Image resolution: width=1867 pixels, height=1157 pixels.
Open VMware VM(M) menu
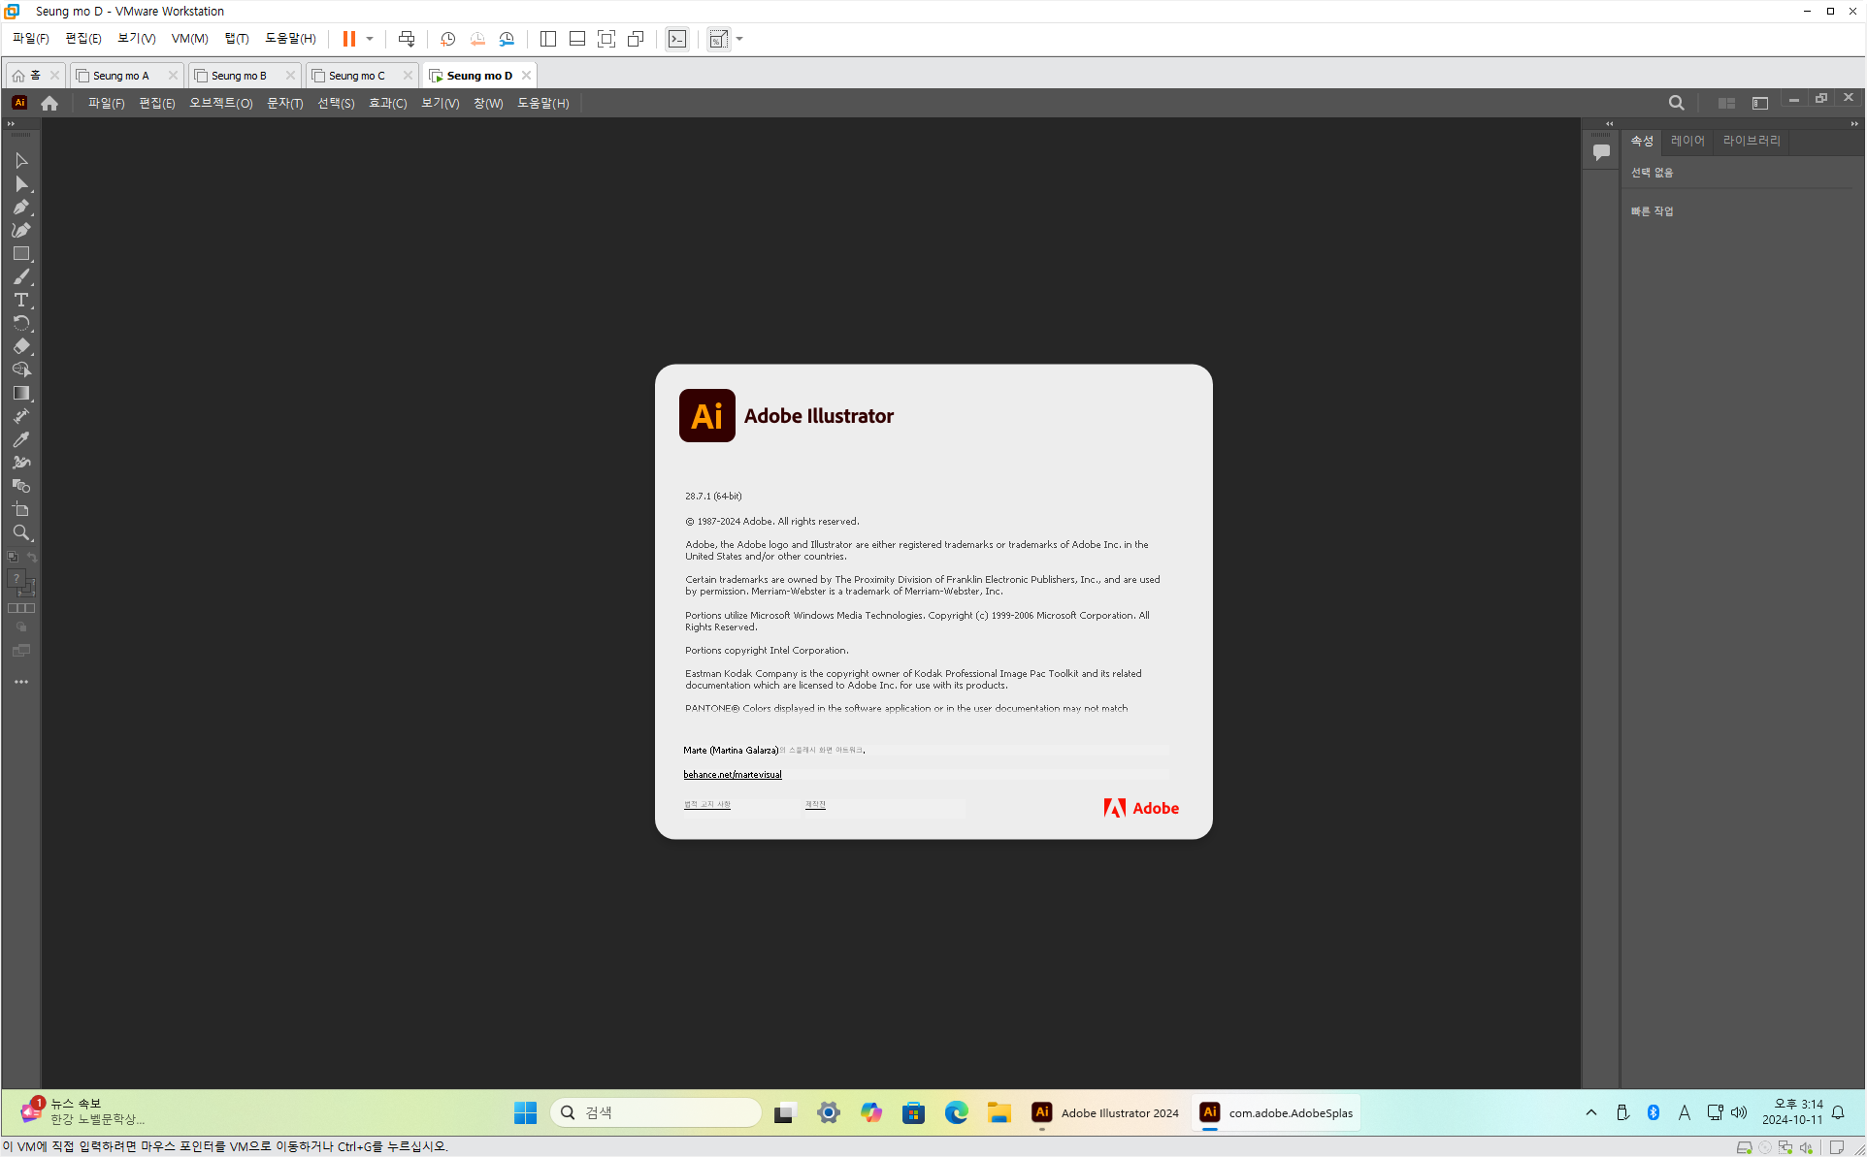coord(189,39)
